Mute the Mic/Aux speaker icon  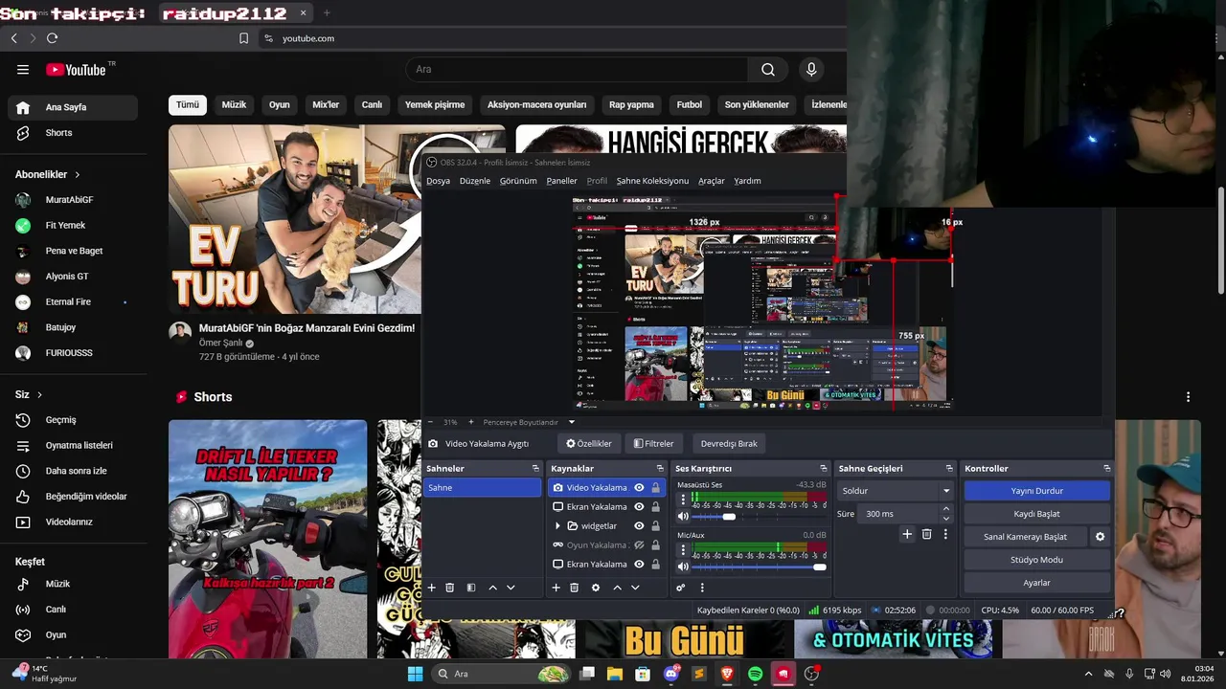point(683,567)
